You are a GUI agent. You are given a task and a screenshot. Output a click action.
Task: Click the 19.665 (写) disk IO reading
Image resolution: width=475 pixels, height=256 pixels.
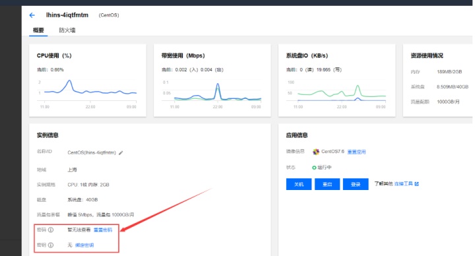[329, 70]
